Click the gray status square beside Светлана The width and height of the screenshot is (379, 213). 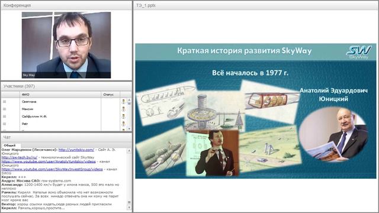[4, 102]
